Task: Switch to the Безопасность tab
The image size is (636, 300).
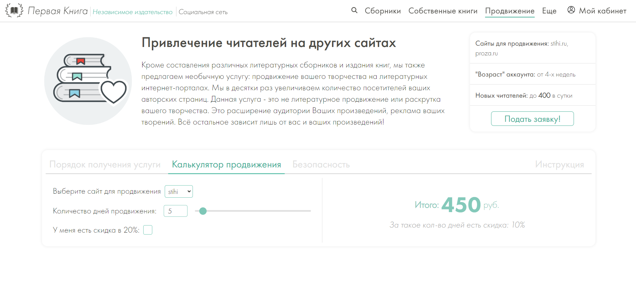Action: coord(321,164)
